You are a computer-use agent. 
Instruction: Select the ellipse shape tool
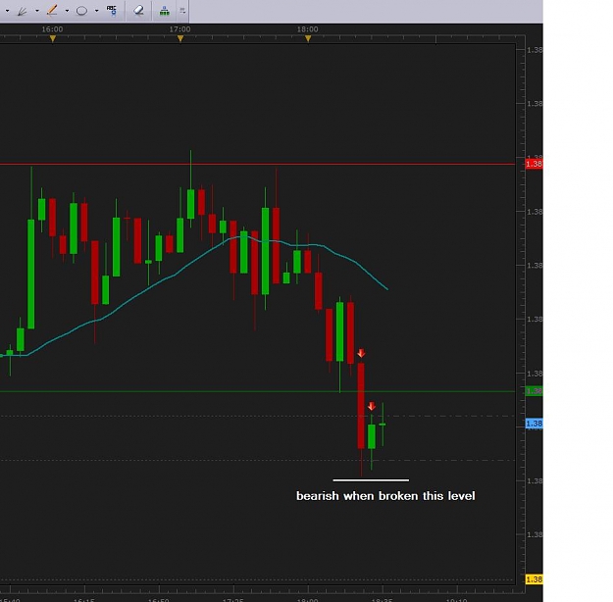point(81,11)
